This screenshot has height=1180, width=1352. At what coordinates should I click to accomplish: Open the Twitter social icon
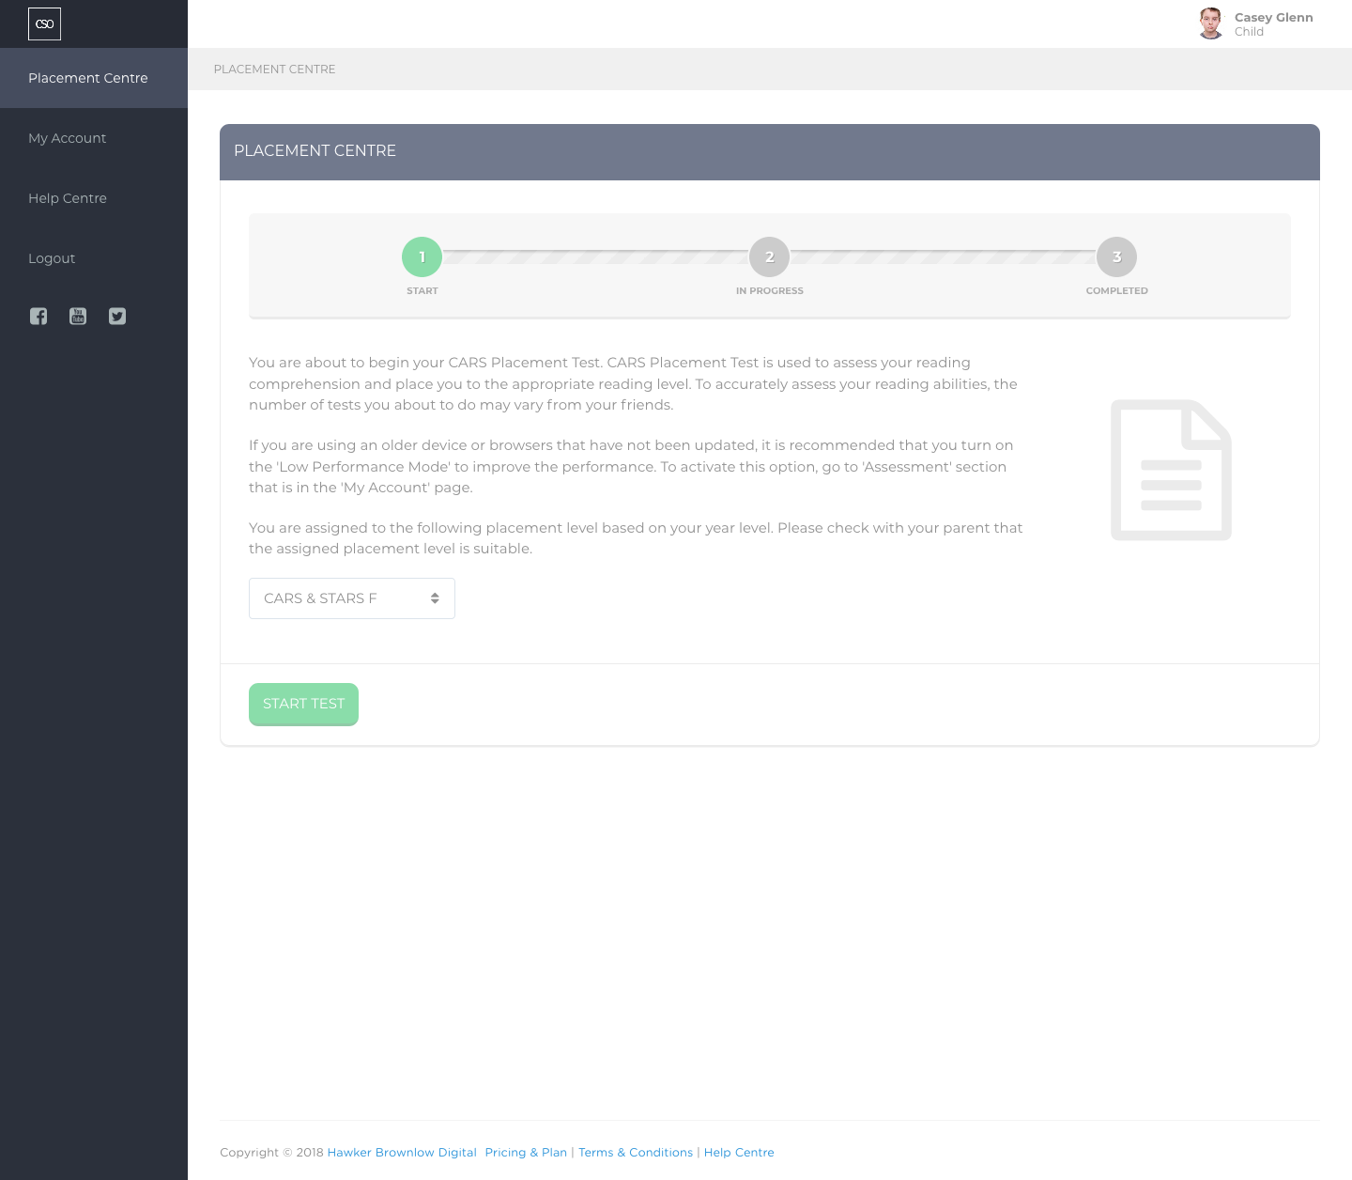(x=117, y=316)
